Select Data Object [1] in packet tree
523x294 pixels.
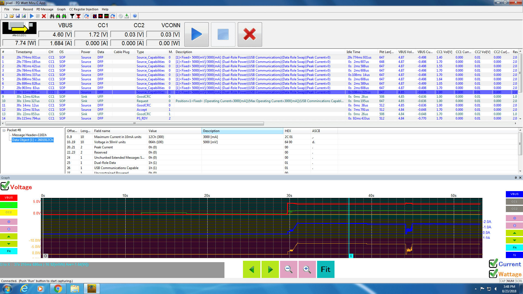(x=32, y=140)
